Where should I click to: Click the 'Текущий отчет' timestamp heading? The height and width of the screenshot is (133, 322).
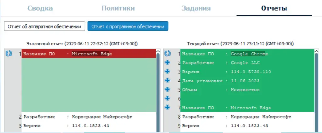240,44
